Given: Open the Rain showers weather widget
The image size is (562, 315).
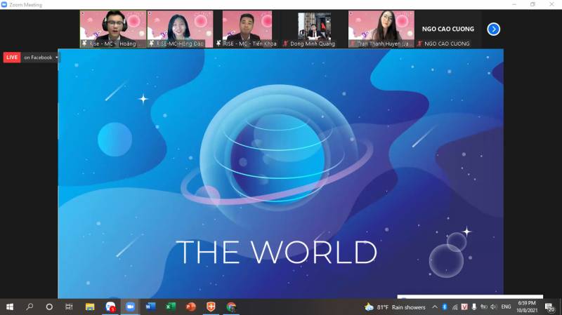Looking at the screenshot, I should [x=396, y=307].
